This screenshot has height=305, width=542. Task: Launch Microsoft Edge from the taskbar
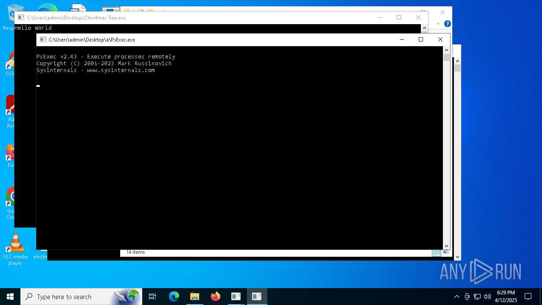174,297
